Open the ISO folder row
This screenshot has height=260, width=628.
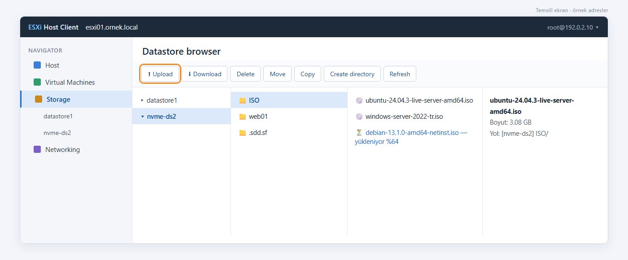[289, 100]
